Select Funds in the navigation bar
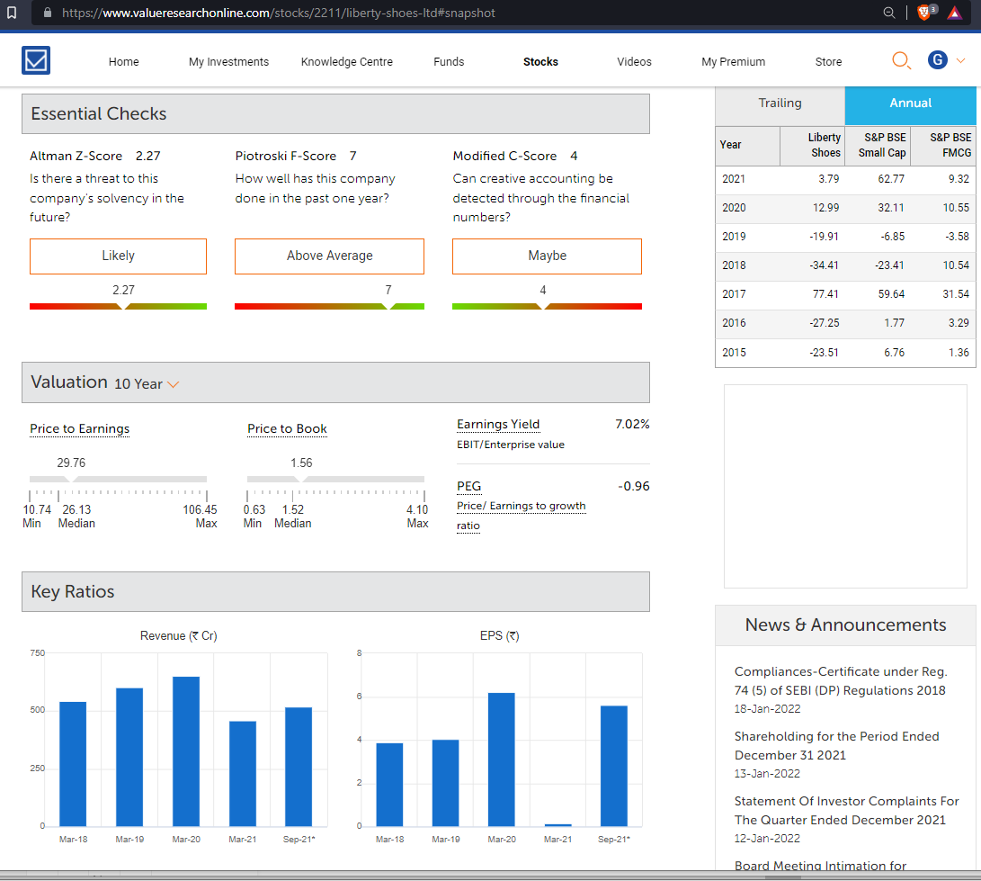The height and width of the screenshot is (881, 981). [449, 62]
